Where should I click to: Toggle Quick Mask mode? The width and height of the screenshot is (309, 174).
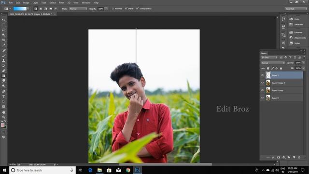[3, 132]
